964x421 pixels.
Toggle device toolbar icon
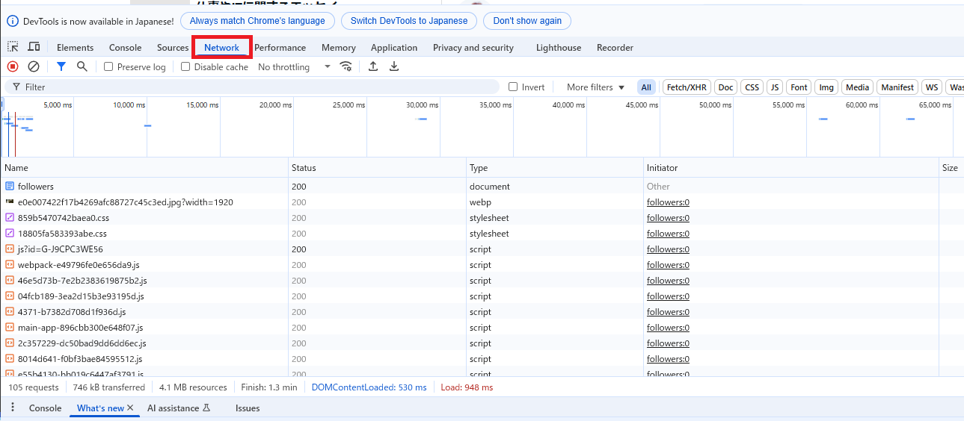pos(34,47)
